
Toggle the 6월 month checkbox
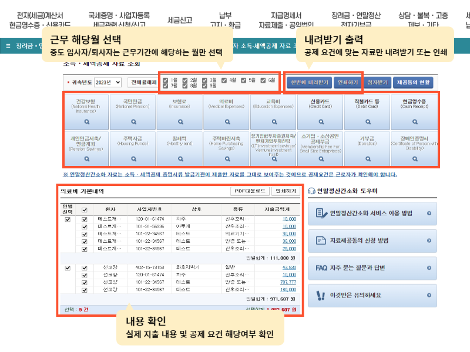coord(263,80)
